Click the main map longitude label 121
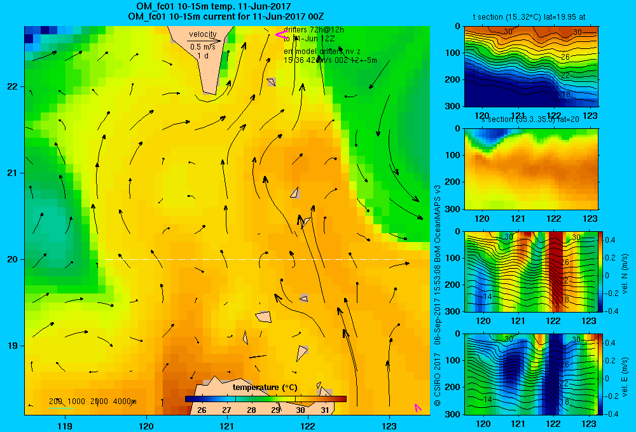The height and width of the screenshot is (432, 636). pos(227,426)
